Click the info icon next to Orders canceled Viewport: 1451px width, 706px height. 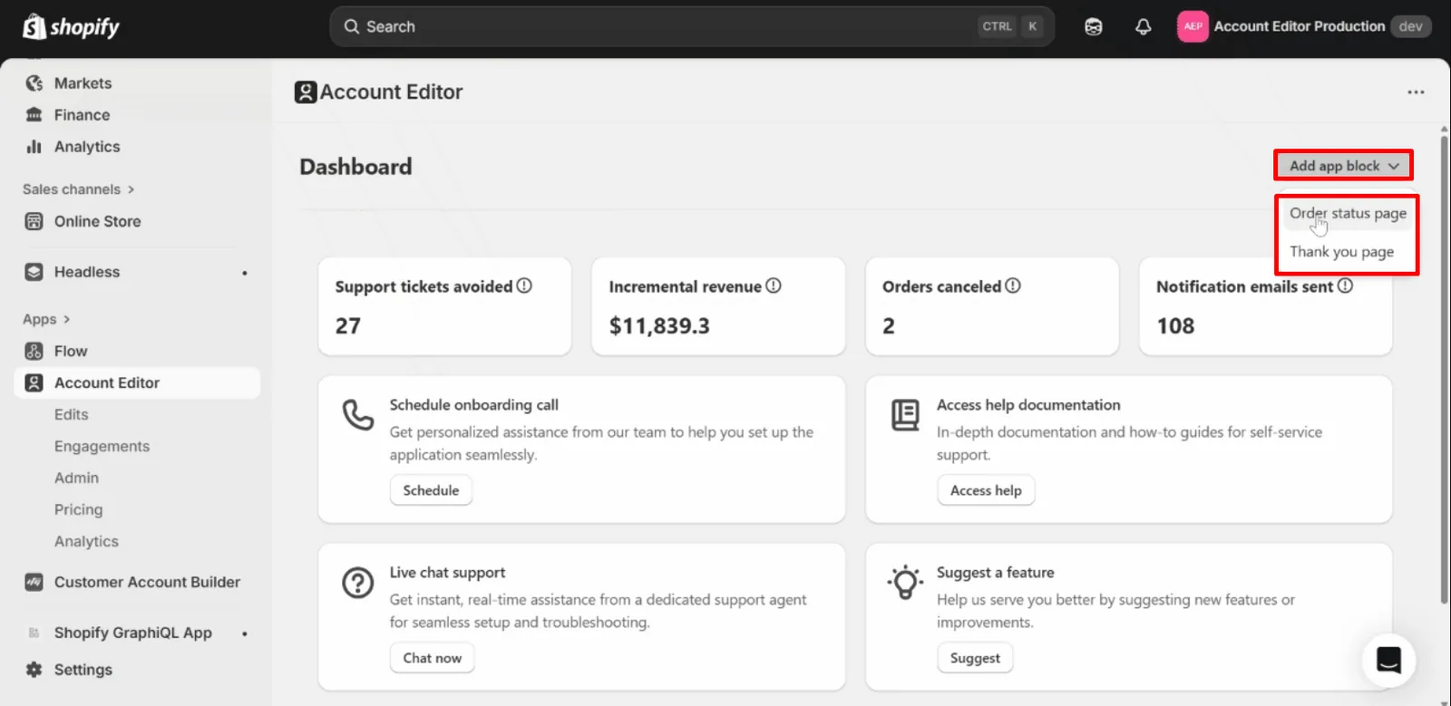click(1013, 285)
